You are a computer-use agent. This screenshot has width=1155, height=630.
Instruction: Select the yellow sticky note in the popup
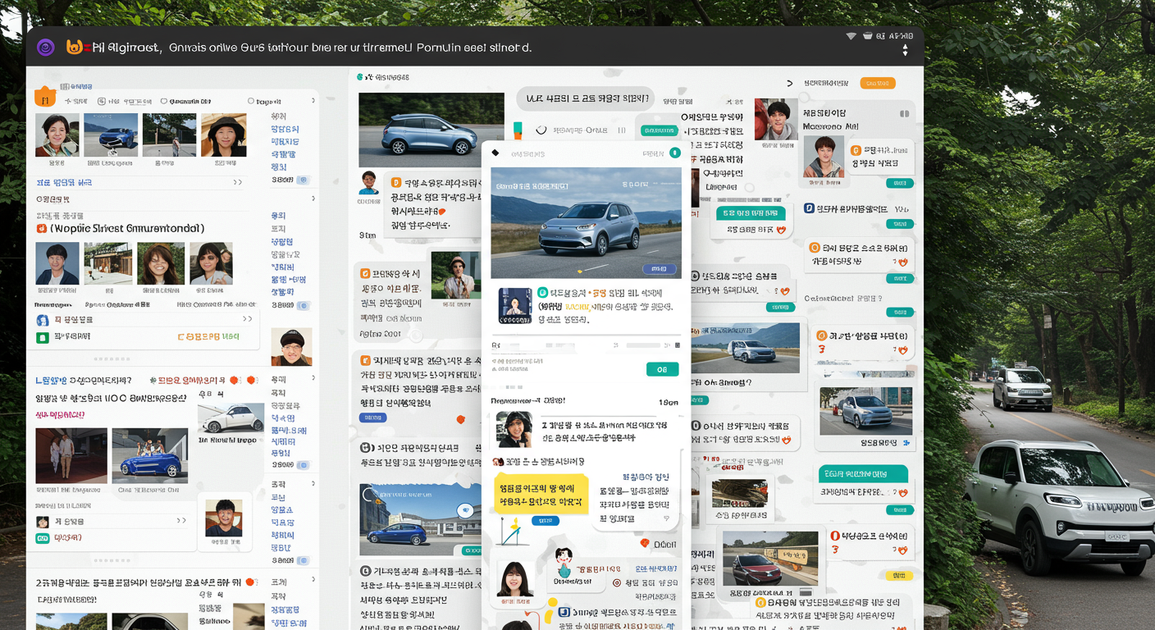click(541, 494)
